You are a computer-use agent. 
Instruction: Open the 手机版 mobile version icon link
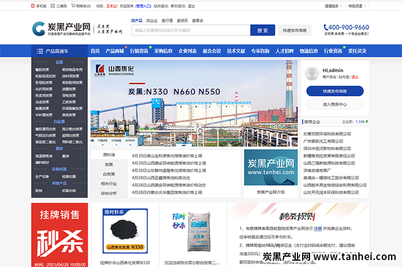coord(33,6)
